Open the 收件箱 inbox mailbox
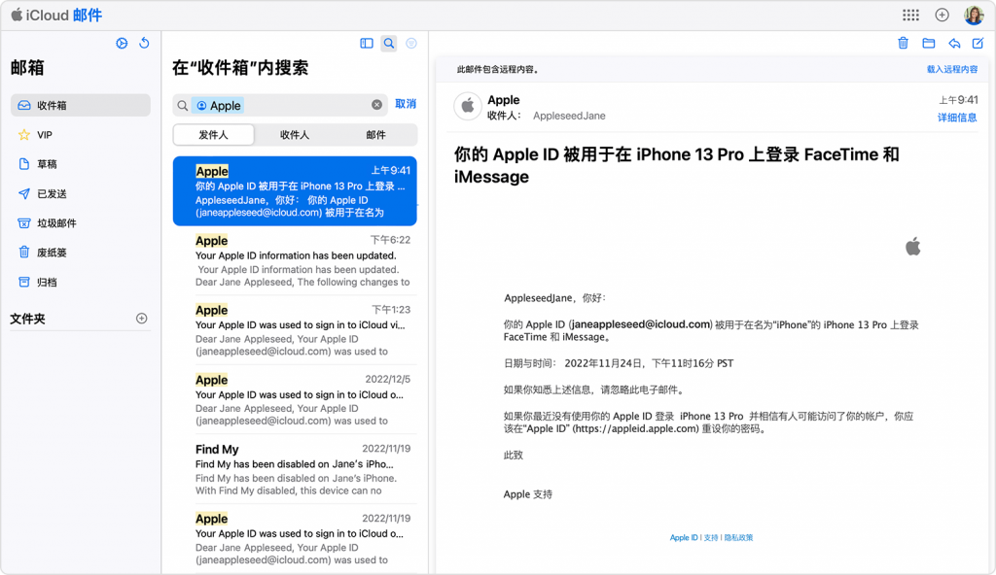 click(x=81, y=105)
